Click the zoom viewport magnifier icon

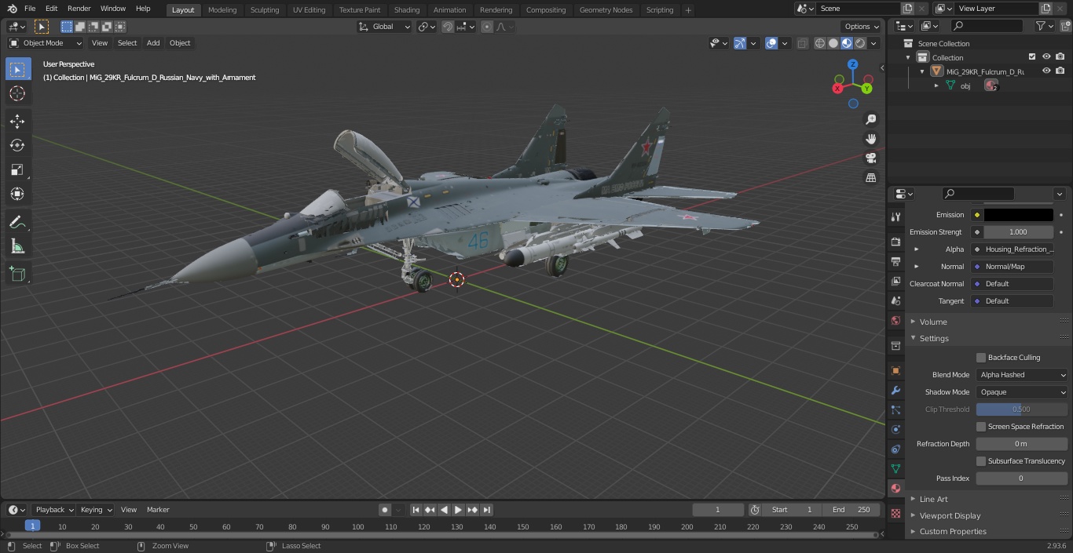871,119
